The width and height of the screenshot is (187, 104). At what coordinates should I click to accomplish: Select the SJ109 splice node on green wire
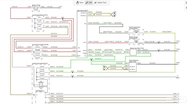coord(91,60)
